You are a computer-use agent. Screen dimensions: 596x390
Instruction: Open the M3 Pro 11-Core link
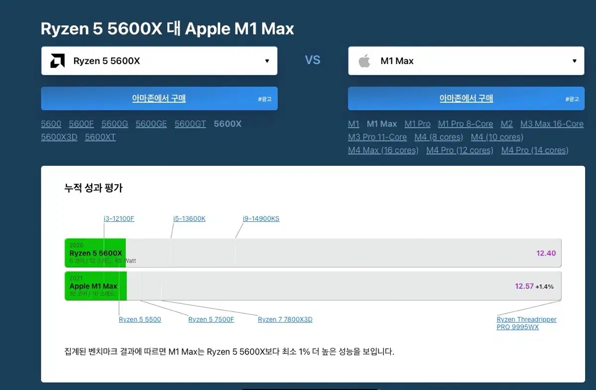377,137
